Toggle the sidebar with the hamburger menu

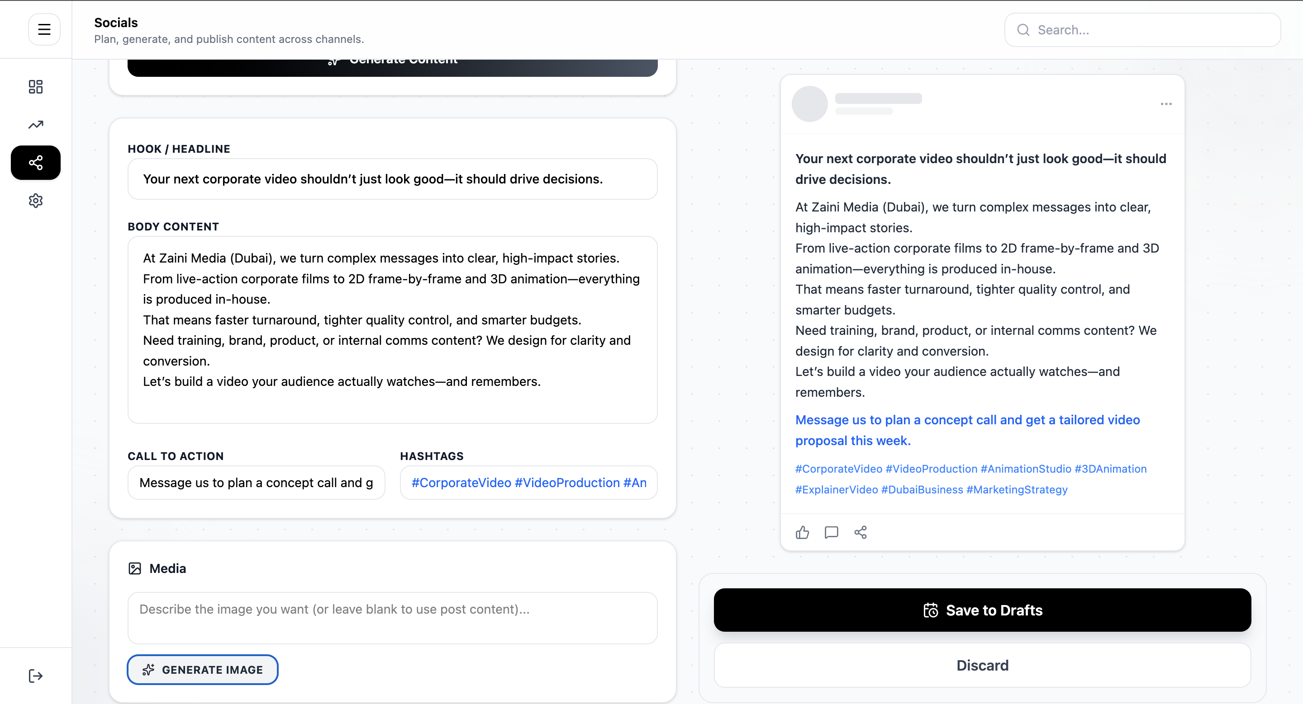click(44, 29)
